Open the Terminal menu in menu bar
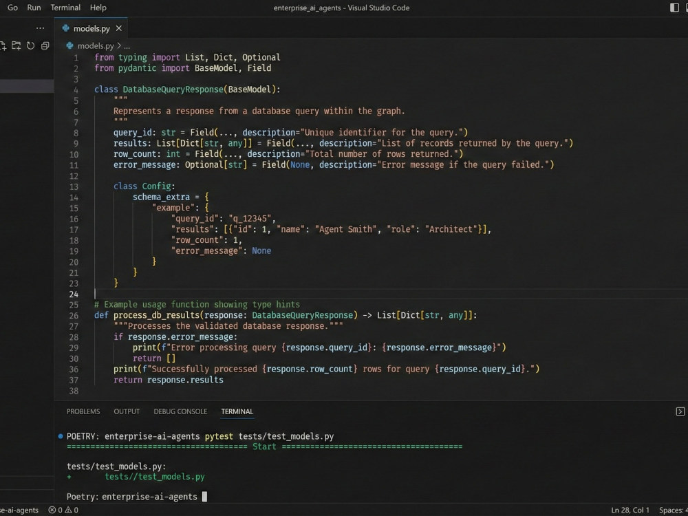 [65, 8]
